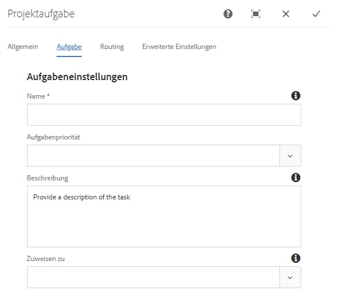The width and height of the screenshot is (337, 302).
Task: Go to Erweiterte Einstellungen tab
Action: click(x=179, y=47)
